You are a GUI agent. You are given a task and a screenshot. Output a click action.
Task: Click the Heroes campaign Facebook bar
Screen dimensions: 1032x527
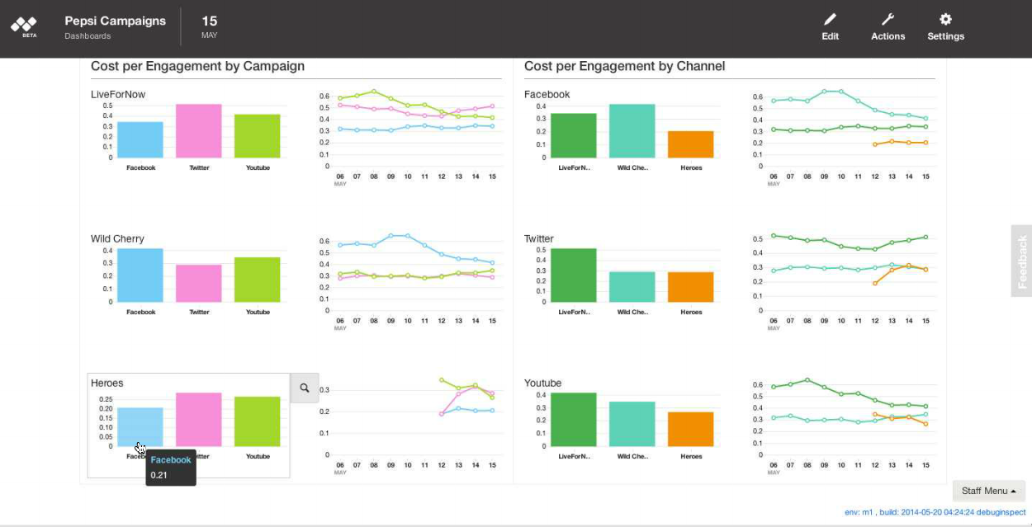coord(140,427)
